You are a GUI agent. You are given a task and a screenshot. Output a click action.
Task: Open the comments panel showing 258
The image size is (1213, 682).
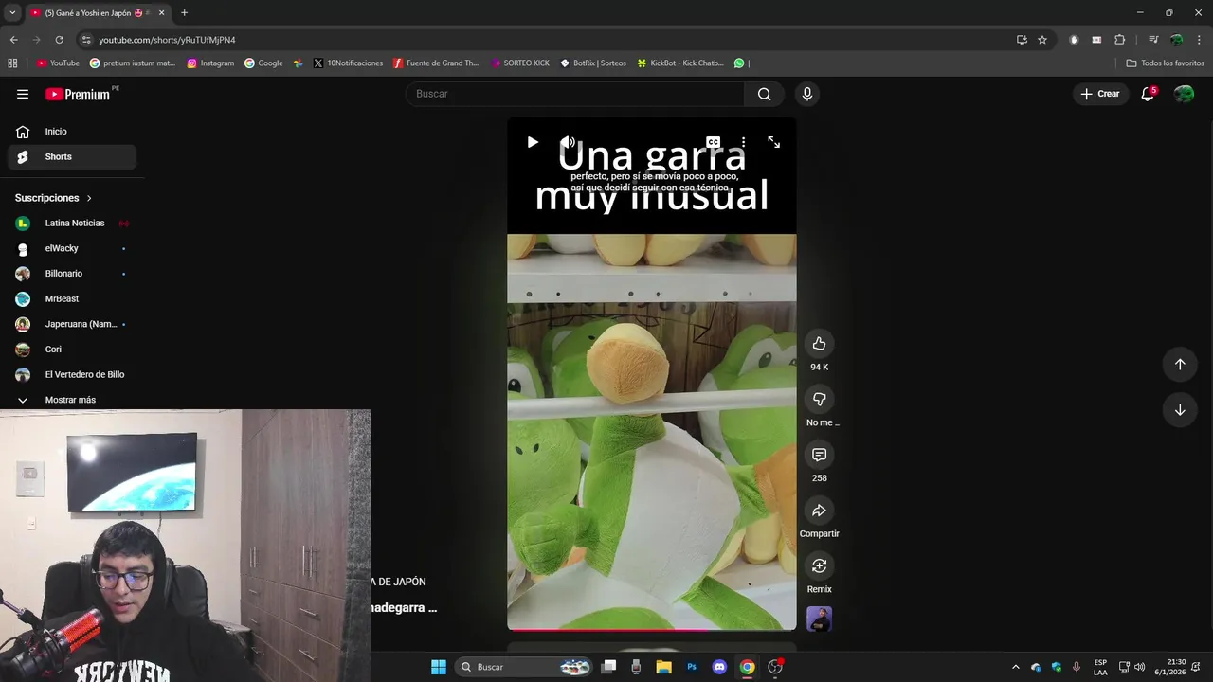tap(820, 455)
